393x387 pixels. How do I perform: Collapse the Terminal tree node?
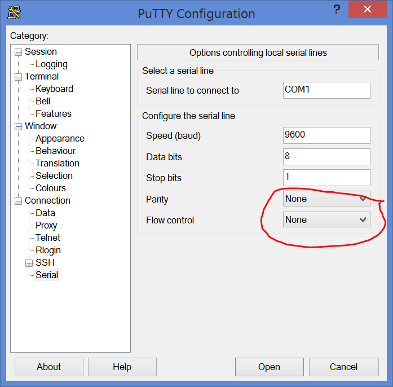(18, 77)
